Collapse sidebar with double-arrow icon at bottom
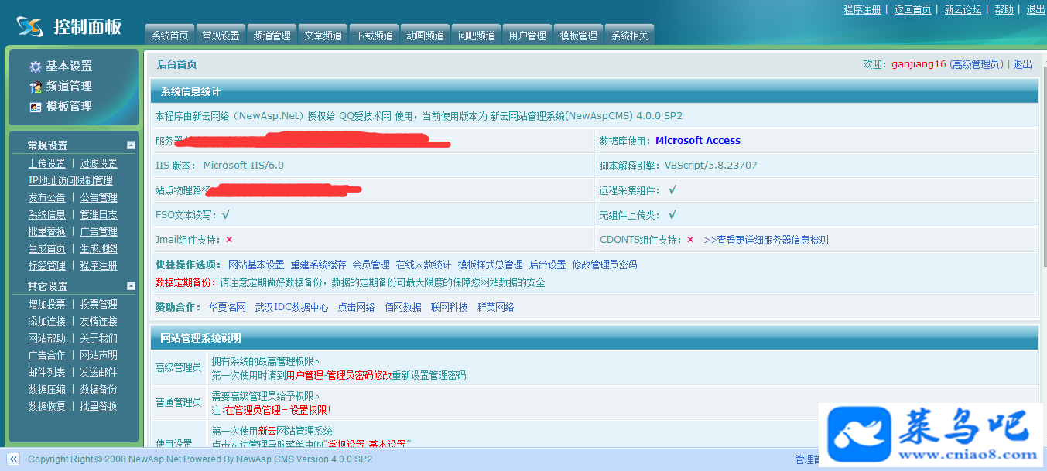 click(13, 459)
